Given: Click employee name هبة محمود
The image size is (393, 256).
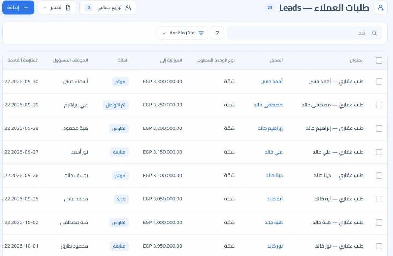Looking at the screenshot, I should [76, 128].
